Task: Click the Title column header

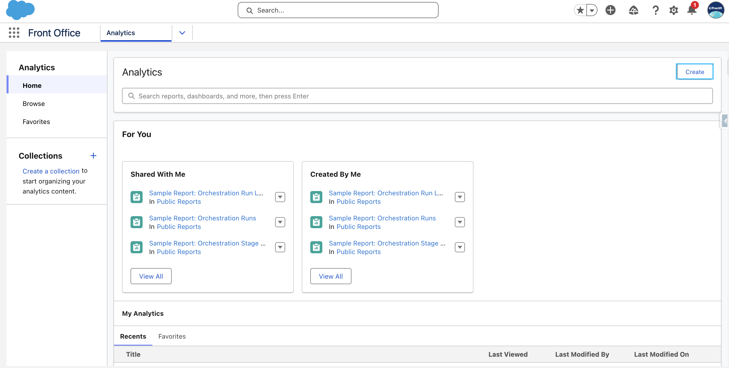Action: [x=133, y=354]
